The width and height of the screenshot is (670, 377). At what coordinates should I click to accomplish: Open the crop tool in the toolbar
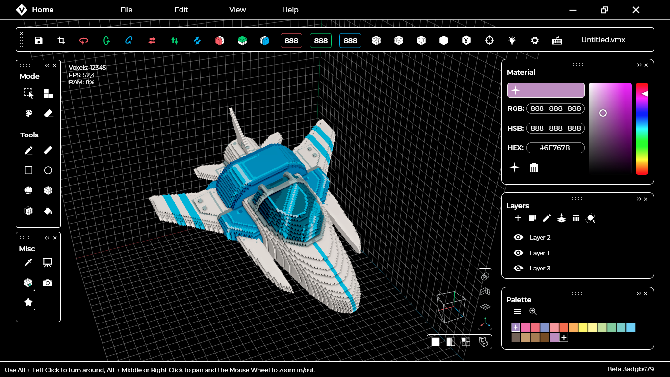[61, 40]
